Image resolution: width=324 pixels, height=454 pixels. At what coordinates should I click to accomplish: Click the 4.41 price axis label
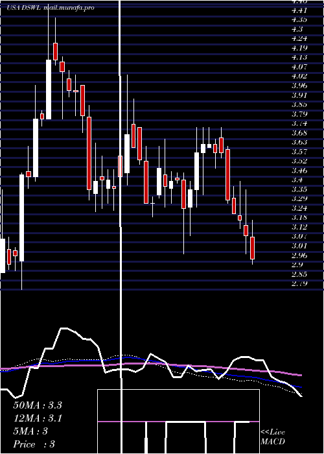click(x=299, y=11)
